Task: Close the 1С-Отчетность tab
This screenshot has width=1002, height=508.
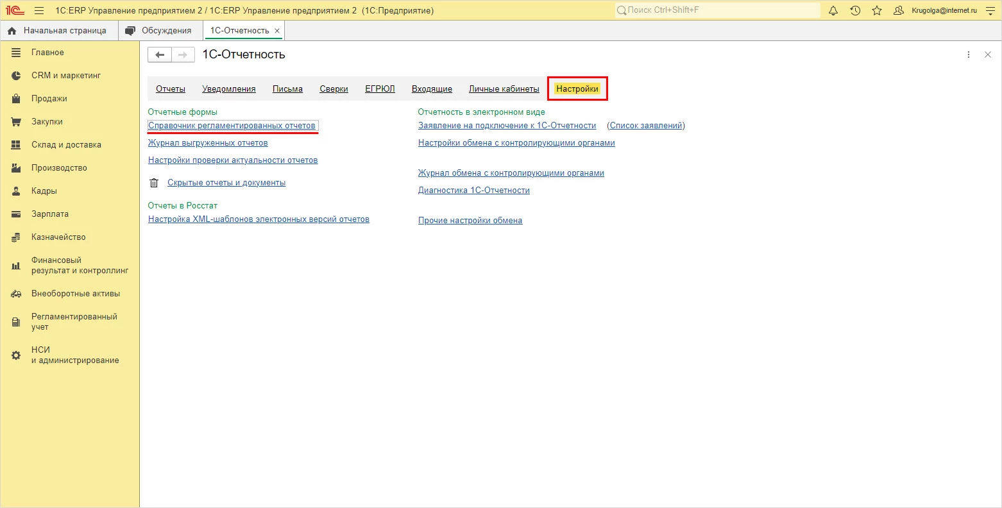Action: tap(277, 31)
